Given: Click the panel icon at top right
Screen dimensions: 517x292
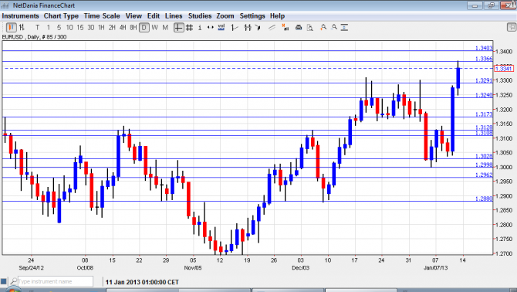Looking at the screenshot, I should pos(512,27).
